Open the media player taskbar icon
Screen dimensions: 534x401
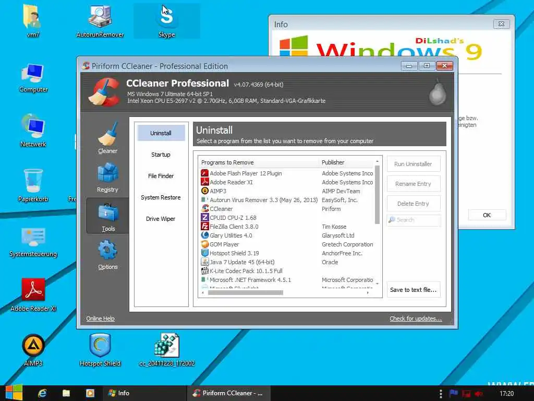[90, 393]
